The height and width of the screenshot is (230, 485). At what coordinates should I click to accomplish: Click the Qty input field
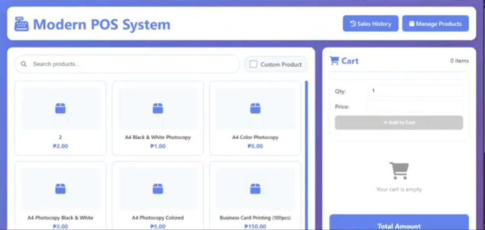[x=415, y=91]
